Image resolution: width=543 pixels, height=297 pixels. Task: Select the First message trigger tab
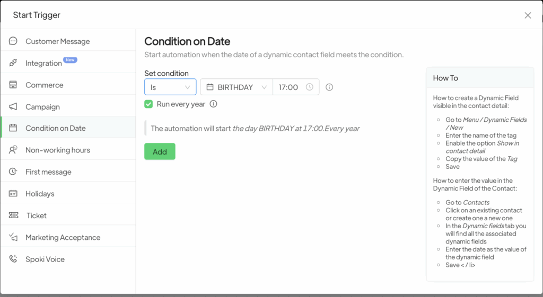pos(48,172)
